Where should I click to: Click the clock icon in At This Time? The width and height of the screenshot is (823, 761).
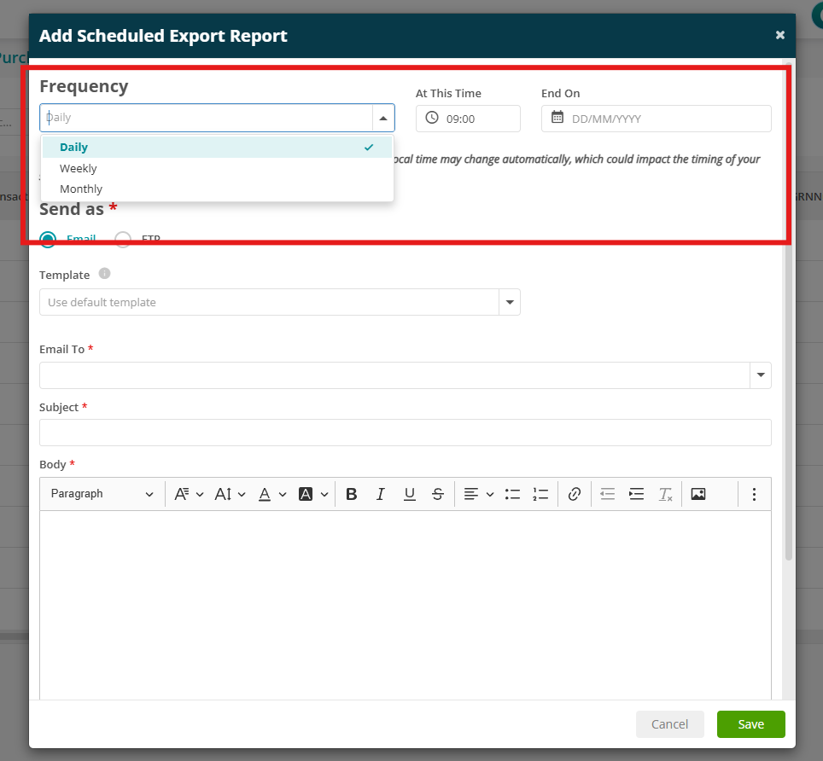point(432,118)
